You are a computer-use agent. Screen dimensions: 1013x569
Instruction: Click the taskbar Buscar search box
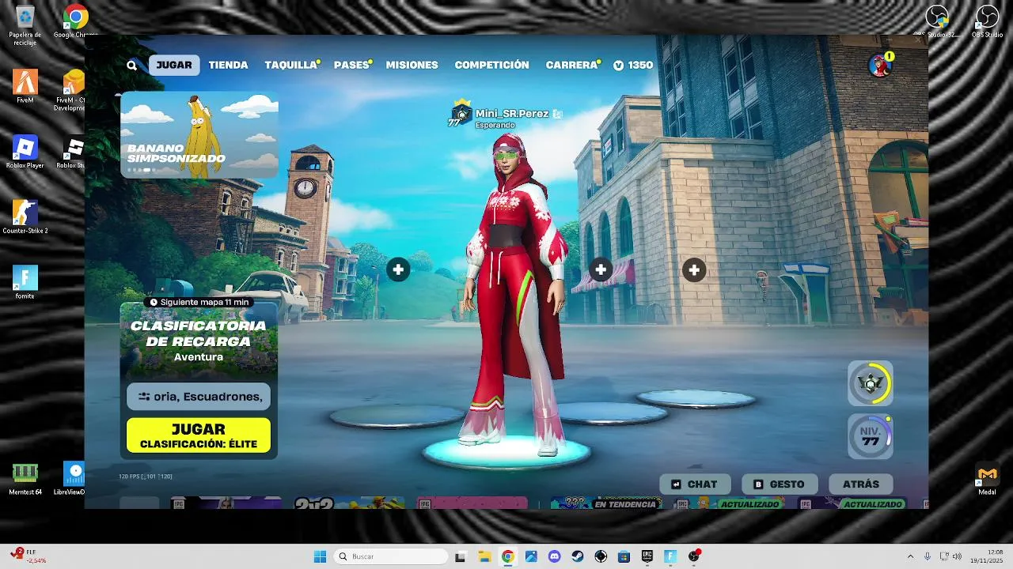391,556
